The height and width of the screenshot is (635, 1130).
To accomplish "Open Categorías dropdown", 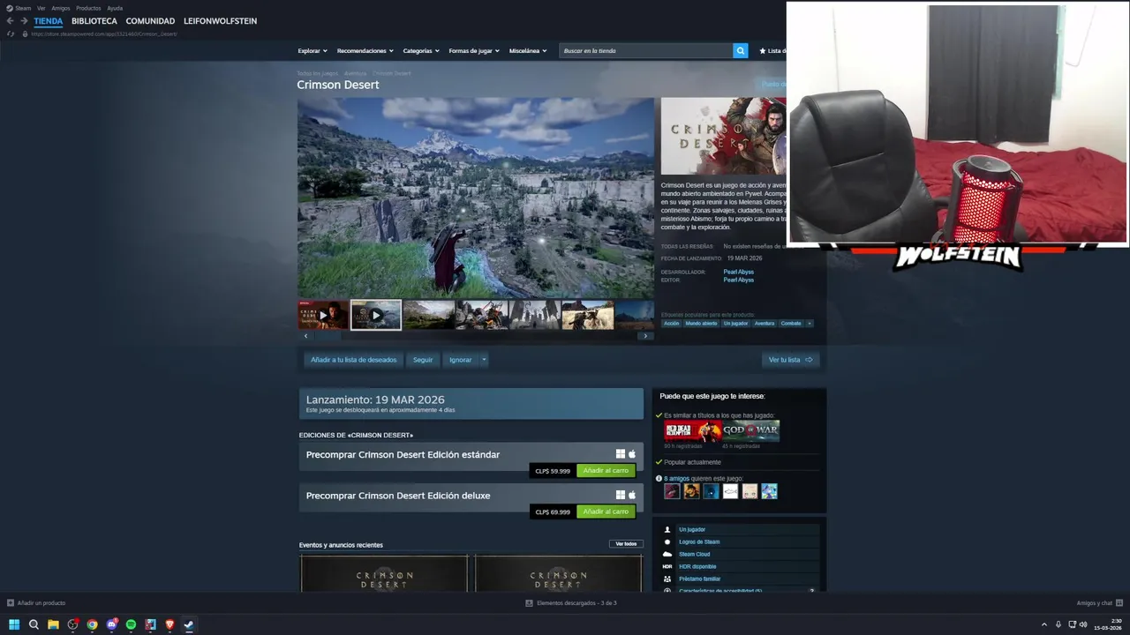I will [x=421, y=51].
